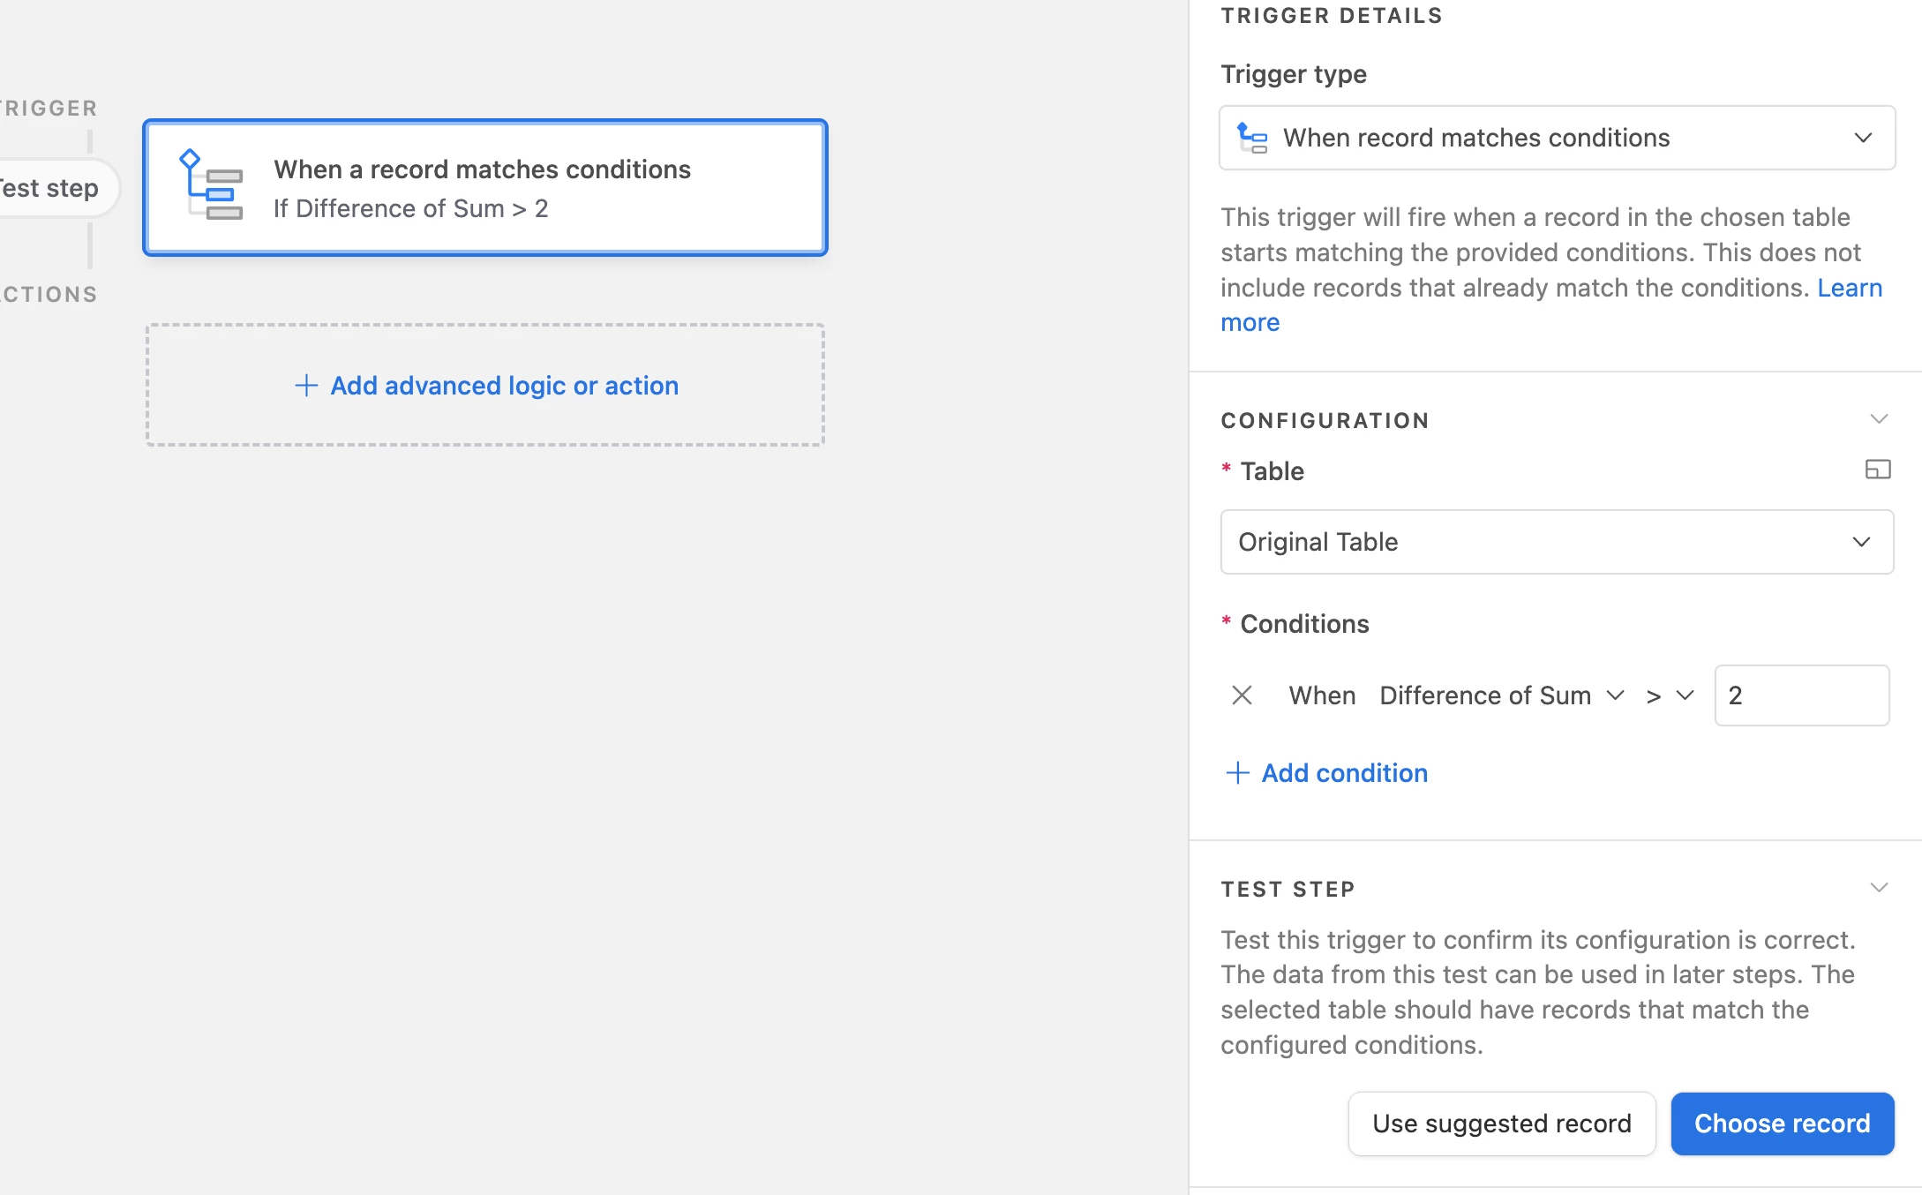1922x1195 pixels.
Task: Select the record matches conditions trigger card
Action: 485,188
